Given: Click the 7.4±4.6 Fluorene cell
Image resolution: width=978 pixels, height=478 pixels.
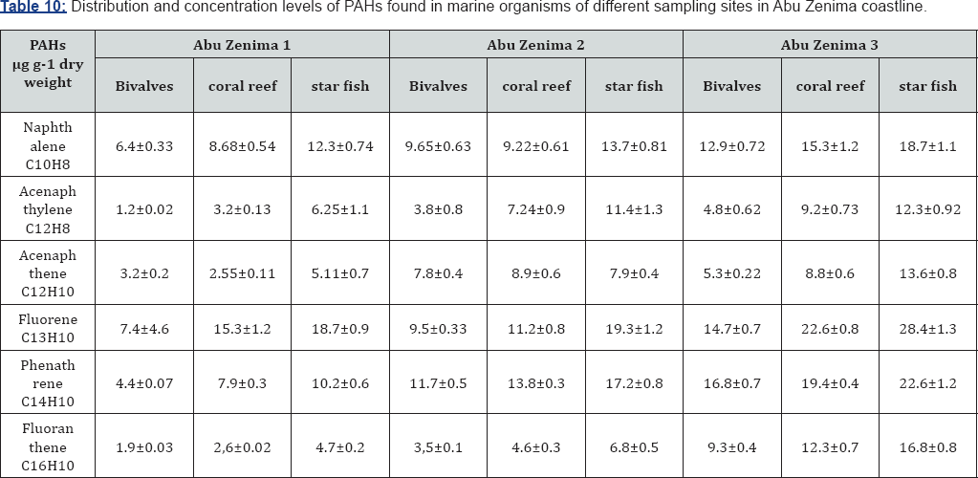Looking at the screenshot, I should click(x=144, y=329).
